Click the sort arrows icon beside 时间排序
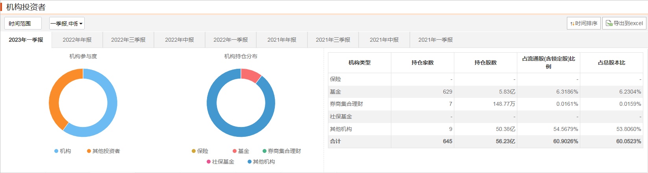 tap(572, 24)
